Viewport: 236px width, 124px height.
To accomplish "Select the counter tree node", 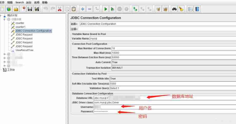I will tap(20, 23).
